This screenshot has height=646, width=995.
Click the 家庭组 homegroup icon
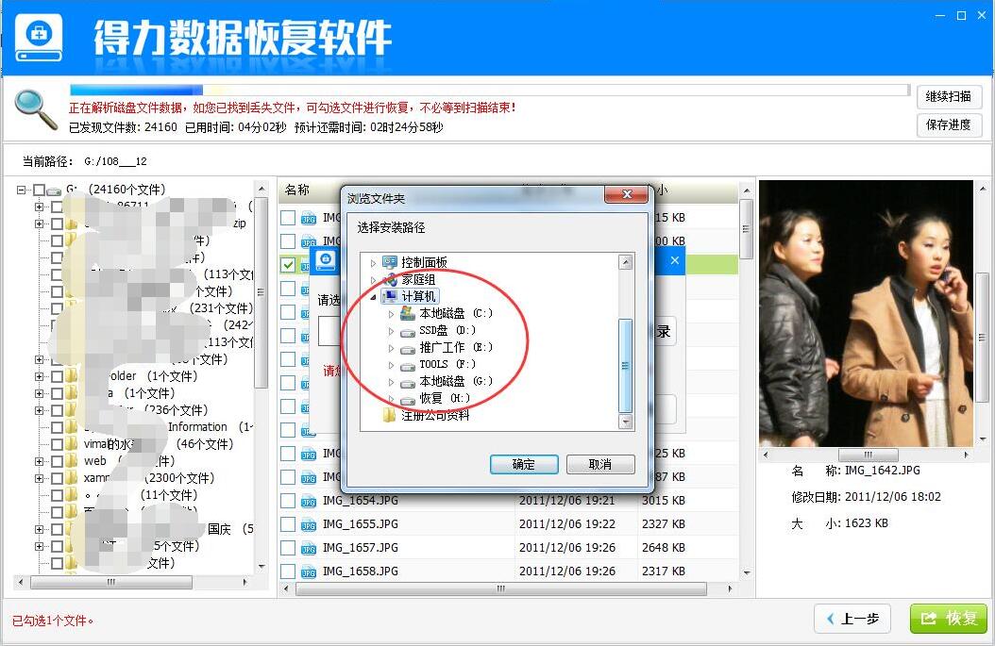tap(390, 279)
